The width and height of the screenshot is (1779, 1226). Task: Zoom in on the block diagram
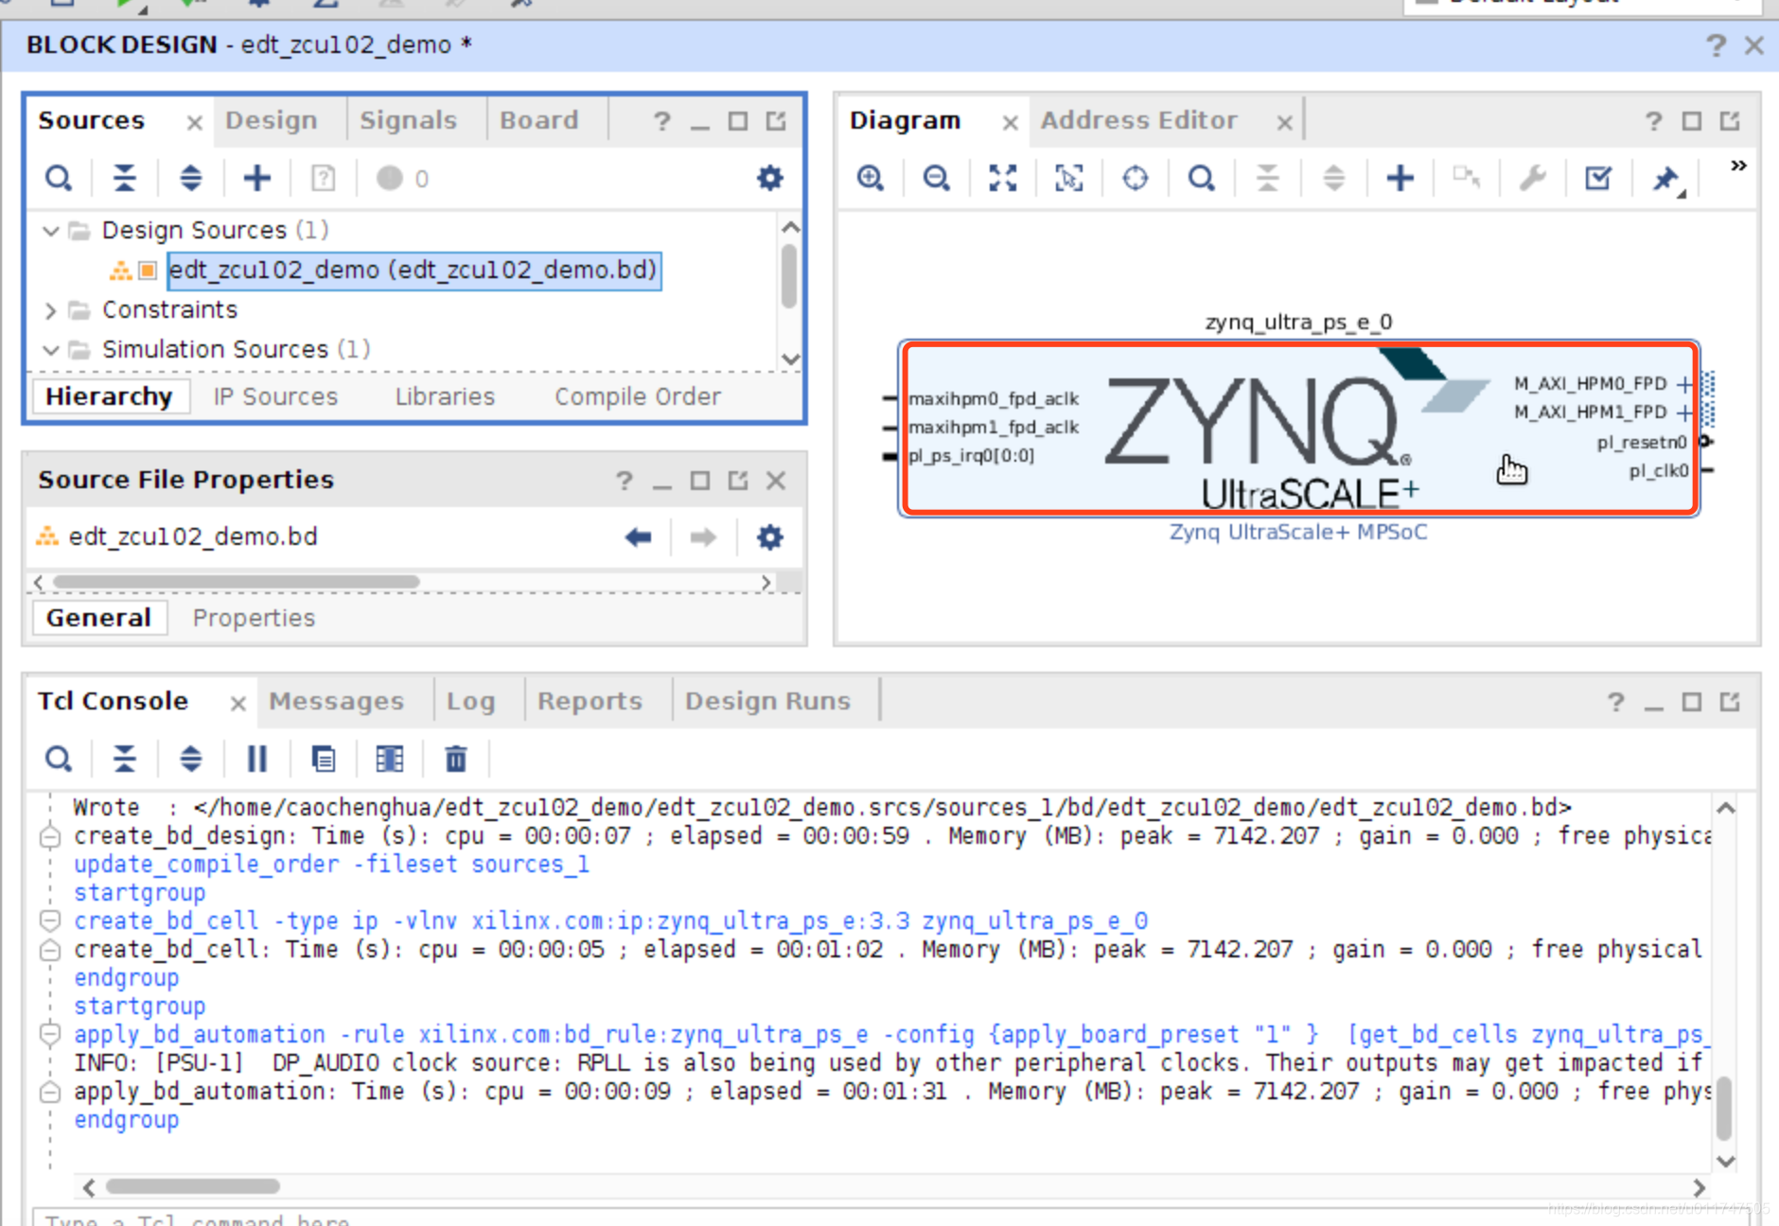click(x=871, y=178)
